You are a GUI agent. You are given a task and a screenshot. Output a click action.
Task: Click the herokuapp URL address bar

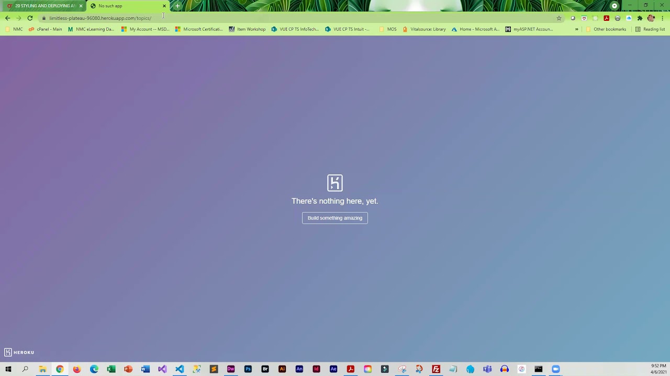[298, 18]
